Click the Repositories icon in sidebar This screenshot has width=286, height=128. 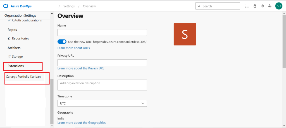[x=9, y=38]
